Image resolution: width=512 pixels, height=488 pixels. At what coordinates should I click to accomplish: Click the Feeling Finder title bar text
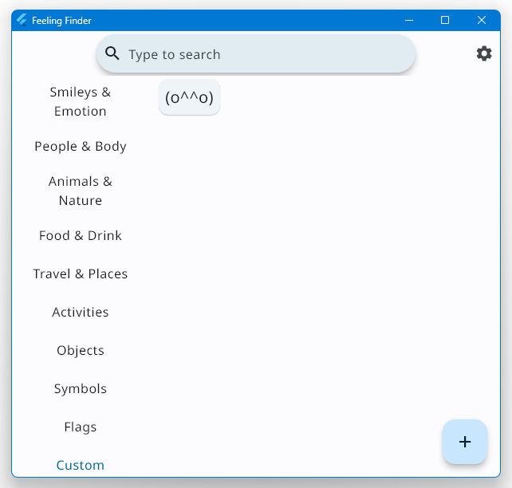[61, 21]
